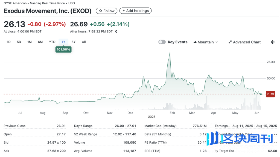
Task: Click the 50.00 y-axis label
Action: (271, 78)
